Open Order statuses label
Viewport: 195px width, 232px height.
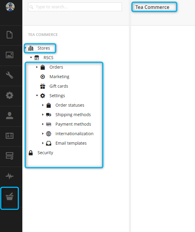70,105
